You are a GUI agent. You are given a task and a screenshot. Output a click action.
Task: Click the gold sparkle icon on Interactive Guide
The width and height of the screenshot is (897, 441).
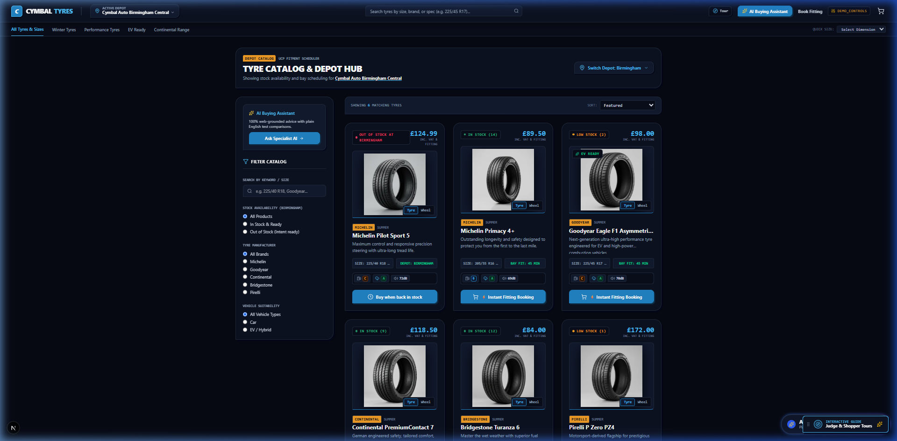880,424
